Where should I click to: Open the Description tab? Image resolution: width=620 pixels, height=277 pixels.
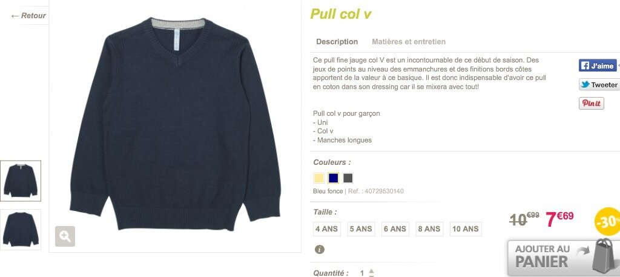337,42
